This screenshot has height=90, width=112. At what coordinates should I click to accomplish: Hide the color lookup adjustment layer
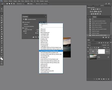(x=88, y=51)
